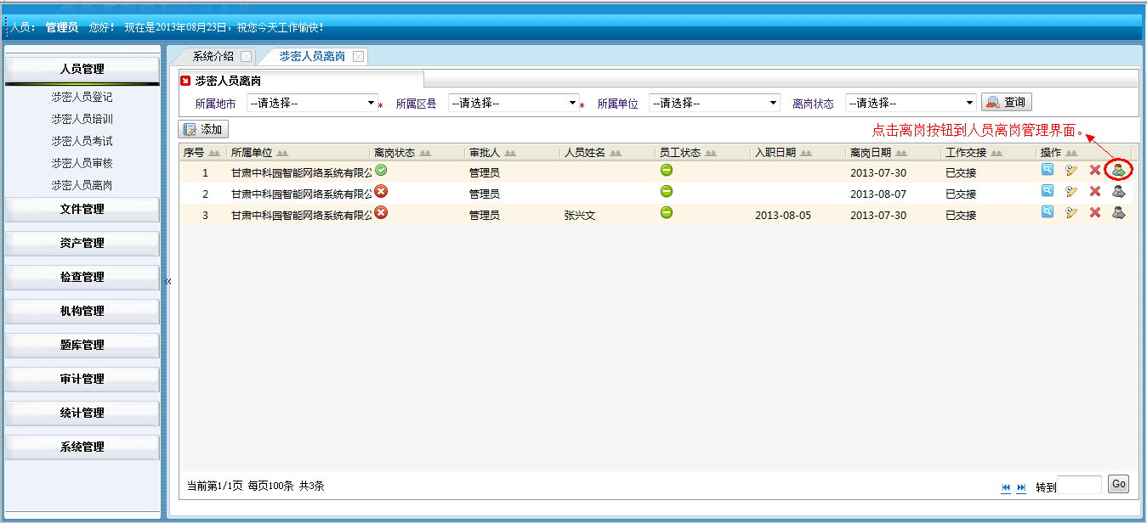Expand the 文件管理 sidebar section
This screenshot has width=1147, height=523.
[x=82, y=209]
